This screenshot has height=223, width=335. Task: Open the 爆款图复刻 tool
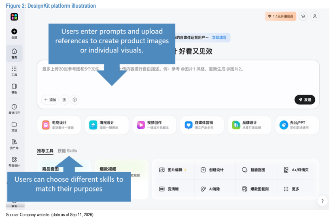(255, 189)
